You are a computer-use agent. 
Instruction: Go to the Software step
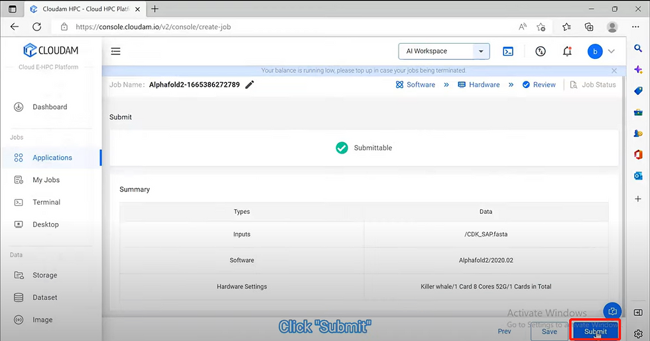[x=415, y=85]
